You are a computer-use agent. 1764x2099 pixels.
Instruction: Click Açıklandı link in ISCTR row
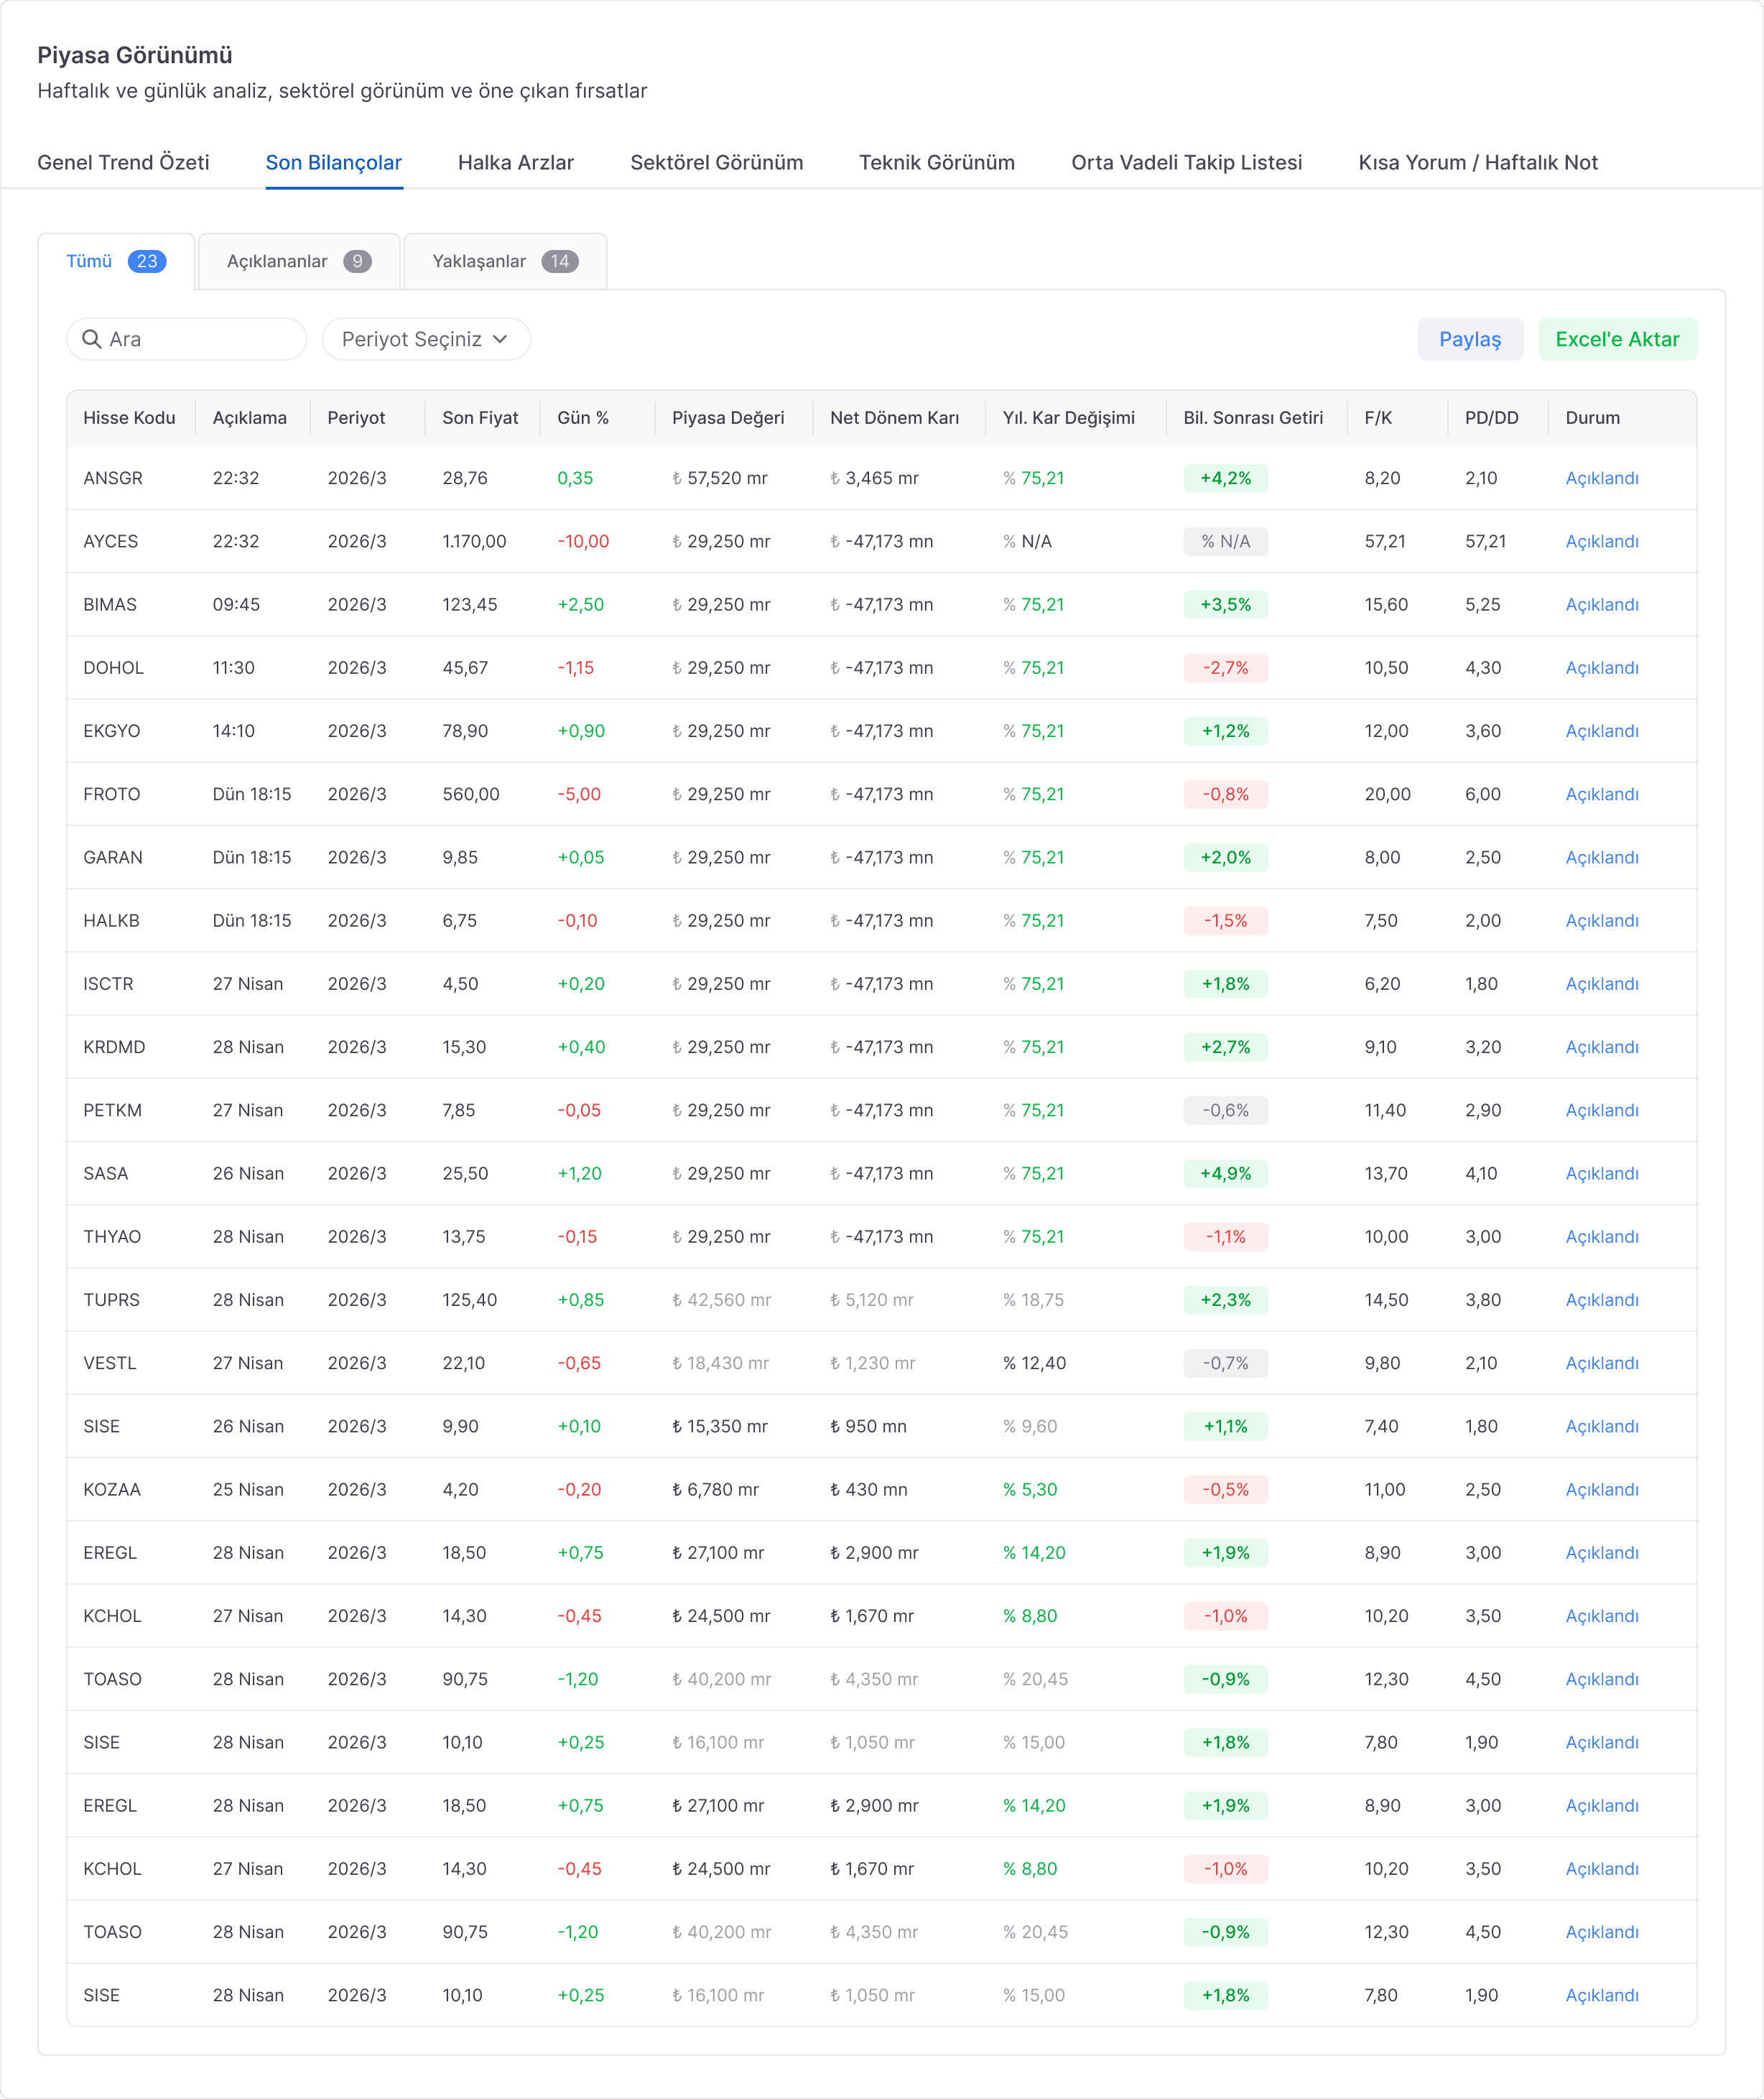1602,983
